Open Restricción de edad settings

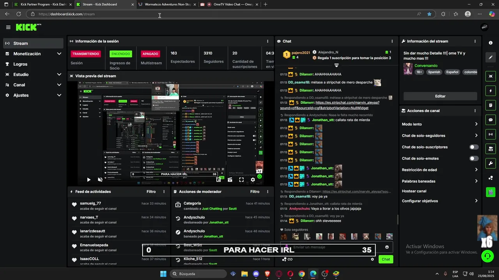tap(440, 170)
